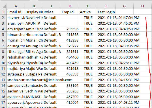
Task: Select column H header
Action: click(143, 6)
